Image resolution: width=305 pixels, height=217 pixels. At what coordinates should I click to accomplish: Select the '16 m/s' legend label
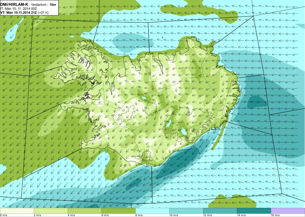tap(275, 215)
